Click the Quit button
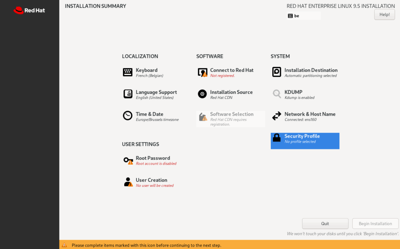Viewport: 400px width, 249px height. 325,224
